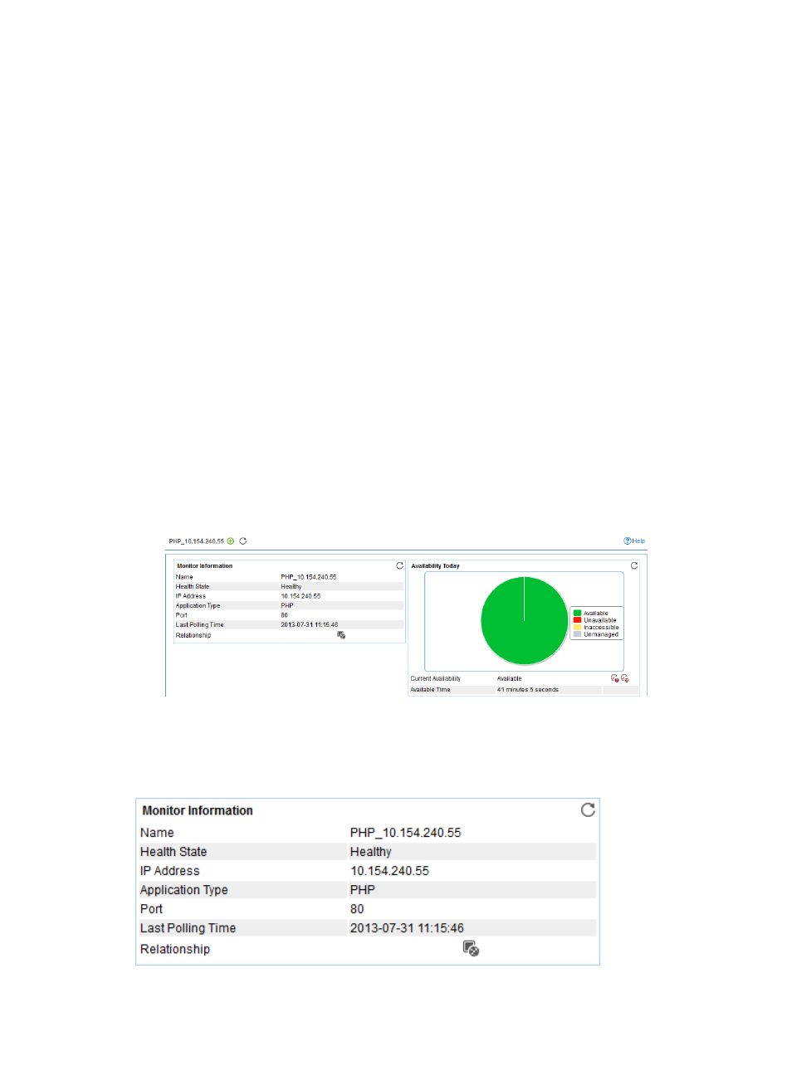This screenshot has width=792, height=1076.
Task: Click the PHP_10.154.240.55 page title
Action: tap(197, 541)
